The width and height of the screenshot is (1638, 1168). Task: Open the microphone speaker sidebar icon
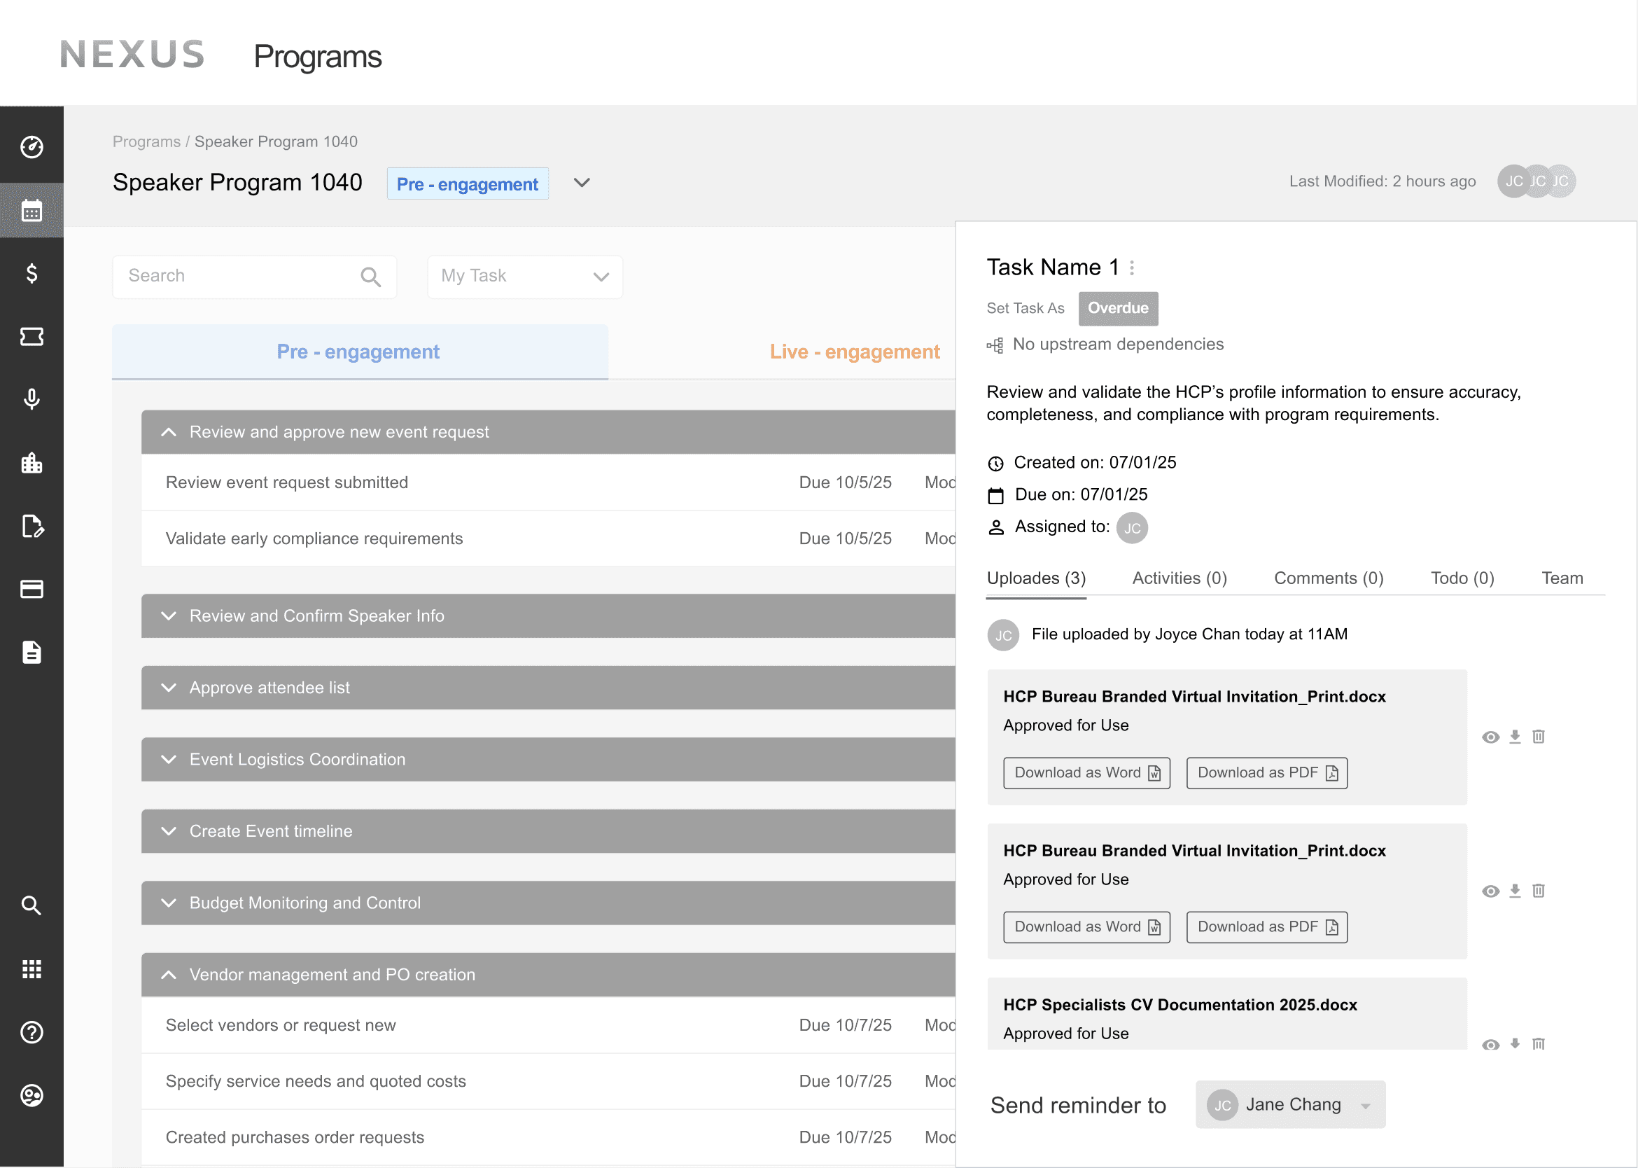pyautogui.click(x=31, y=399)
